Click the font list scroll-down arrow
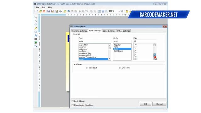Viewport: 201px width, 113px height. (x=109, y=59)
